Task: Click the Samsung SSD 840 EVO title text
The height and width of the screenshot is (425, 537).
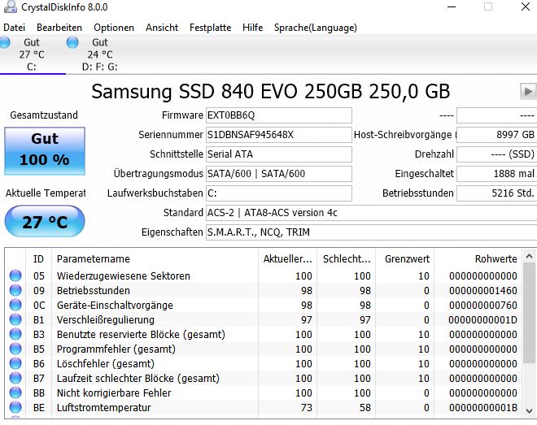Action: click(x=271, y=92)
